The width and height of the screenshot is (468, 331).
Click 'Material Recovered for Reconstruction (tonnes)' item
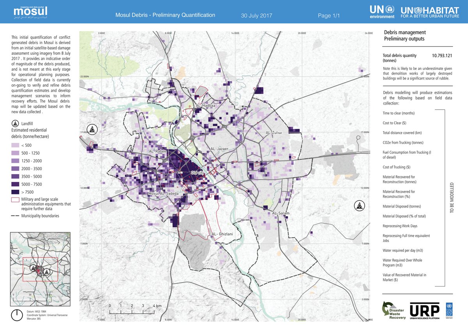pos(399,179)
